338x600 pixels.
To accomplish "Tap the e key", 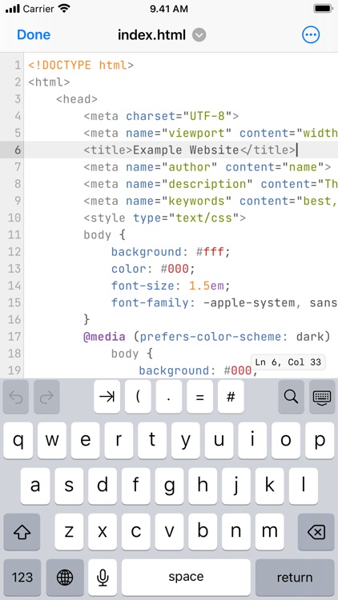I will [x=85, y=441].
